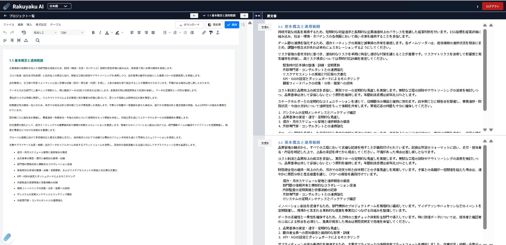Open the 12pt font size dropdown

pos(72,32)
